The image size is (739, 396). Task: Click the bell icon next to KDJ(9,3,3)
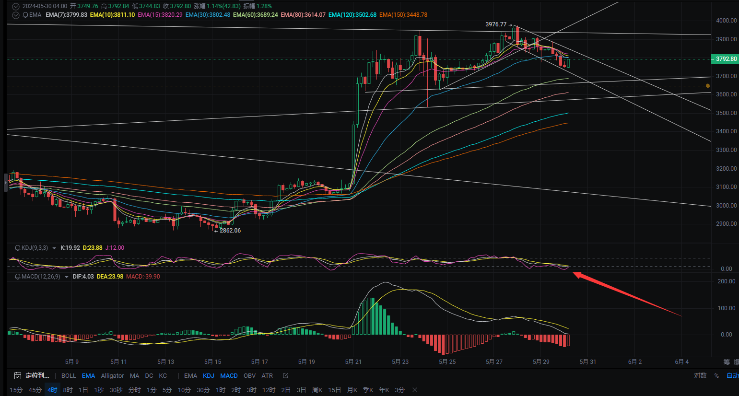[18, 248]
